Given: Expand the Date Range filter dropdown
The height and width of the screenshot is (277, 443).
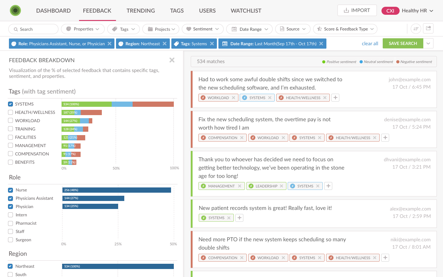Looking at the screenshot, I should click(x=249, y=29).
